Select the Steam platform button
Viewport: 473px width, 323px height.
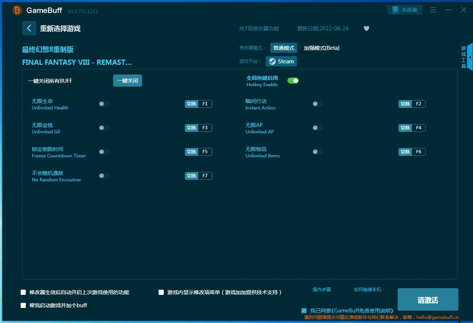281,61
